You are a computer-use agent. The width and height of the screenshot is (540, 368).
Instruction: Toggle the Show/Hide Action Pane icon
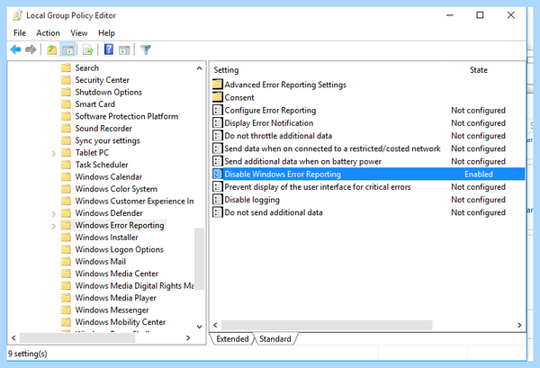pos(124,49)
